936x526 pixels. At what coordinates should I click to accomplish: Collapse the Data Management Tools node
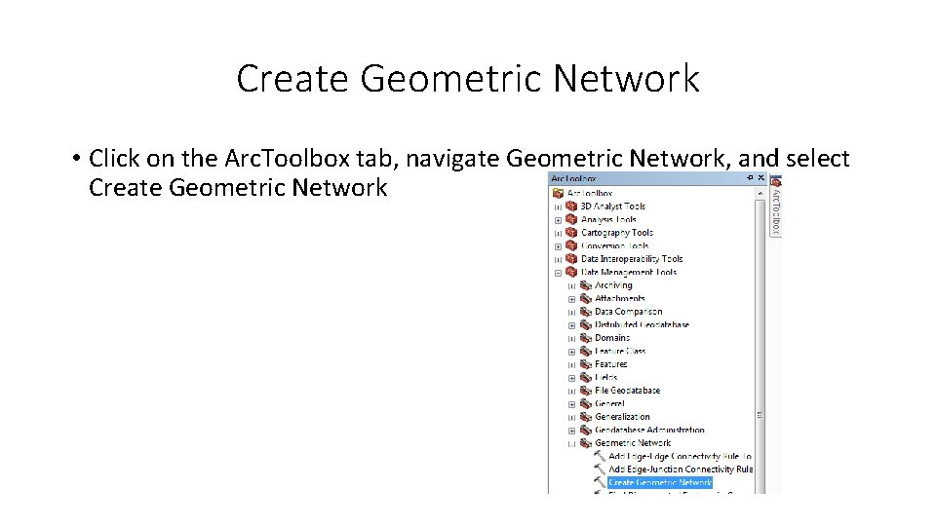click(558, 273)
